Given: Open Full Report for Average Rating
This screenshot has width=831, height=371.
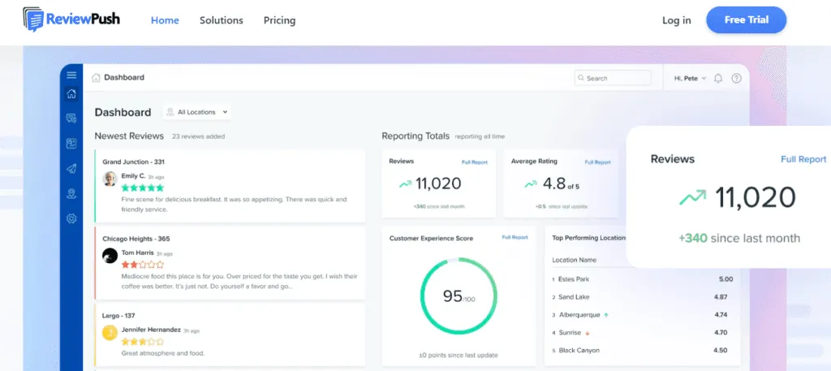Looking at the screenshot, I should tap(598, 162).
